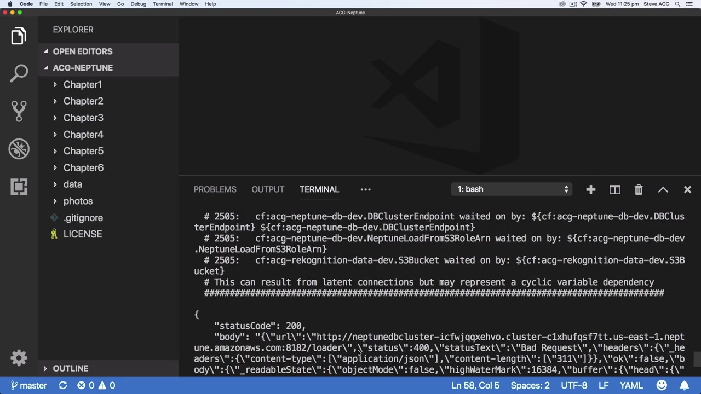Open the Search view in activity bar

point(19,73)
